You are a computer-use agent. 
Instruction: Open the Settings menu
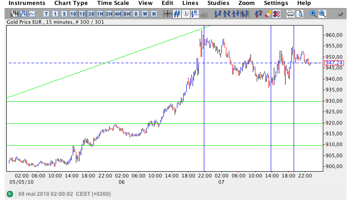coord(276,3)
